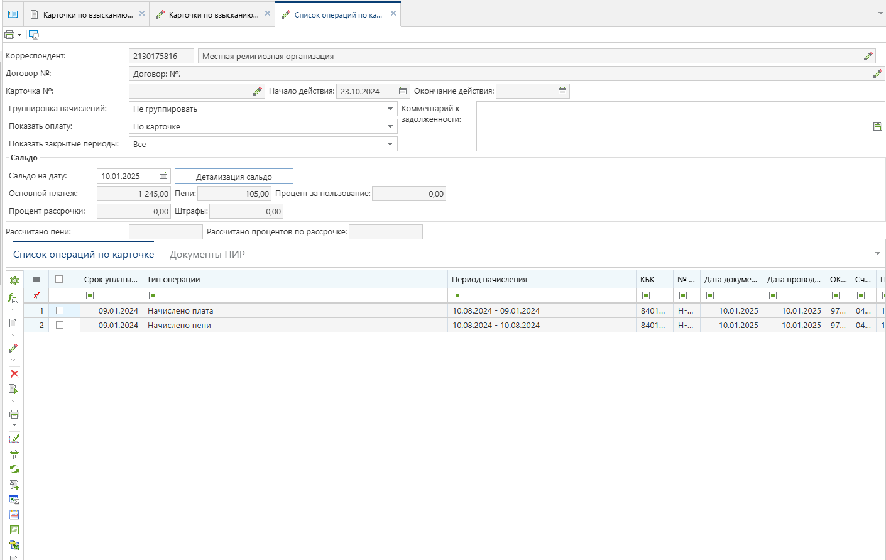The width and height of the screenshot is (886, 560).
Task: Open the calendar for Окончание действия
Action: (562, 91)
